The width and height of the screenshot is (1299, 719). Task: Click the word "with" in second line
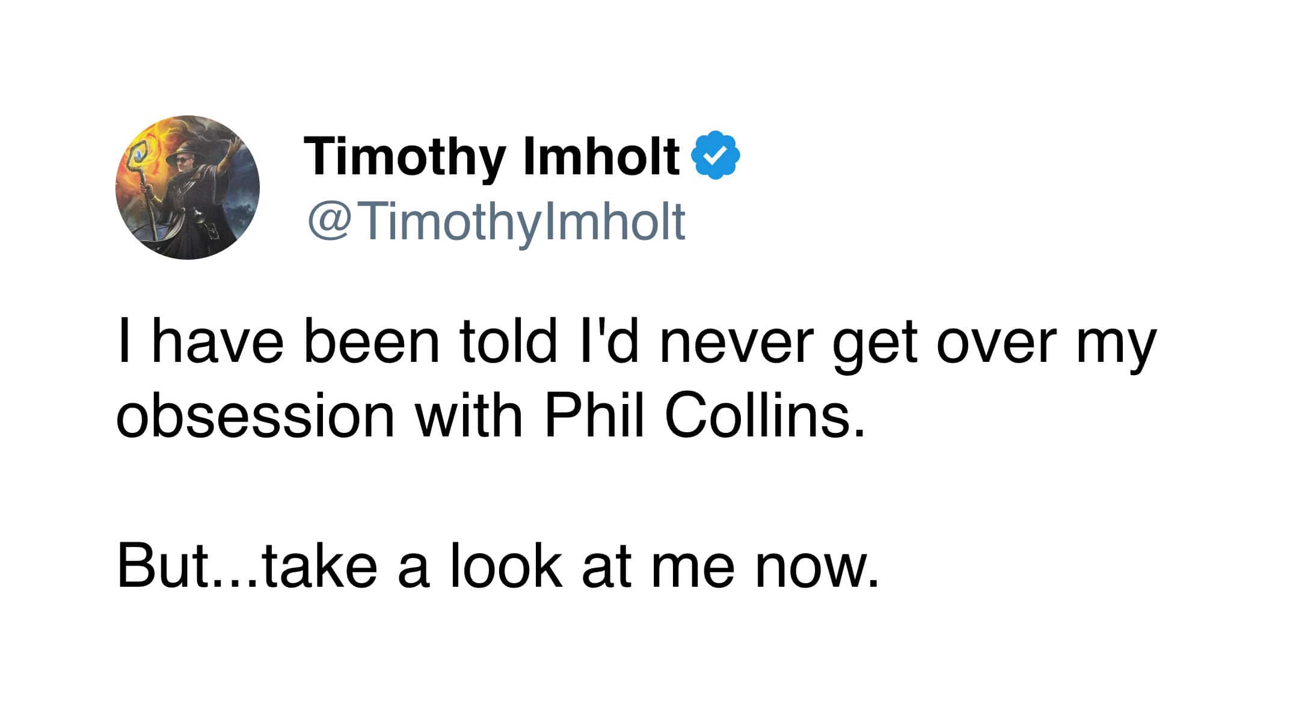tap(470, 416)
